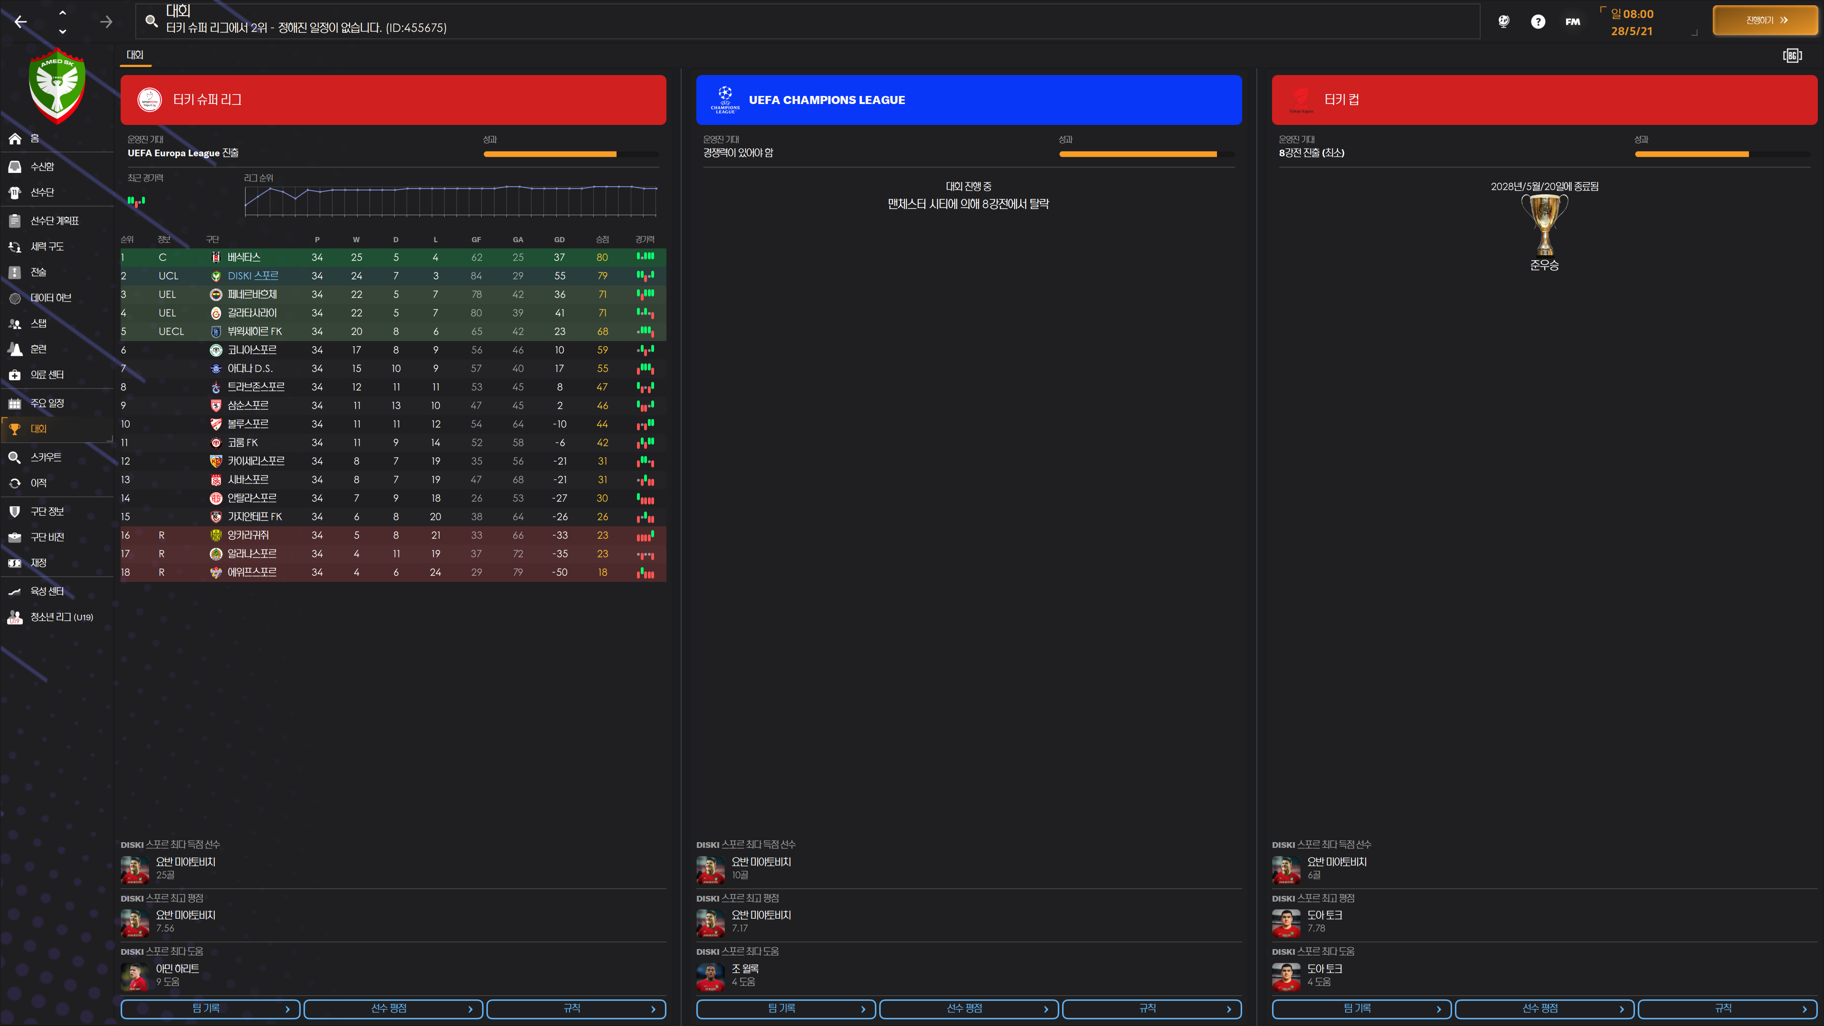This screenshot has width=1824, height=1026.
Task: Open 이적 transfers menu item
Action: click(38, 483)
